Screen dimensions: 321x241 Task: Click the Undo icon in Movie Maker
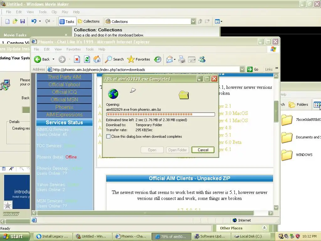click(x=34, y=21)
